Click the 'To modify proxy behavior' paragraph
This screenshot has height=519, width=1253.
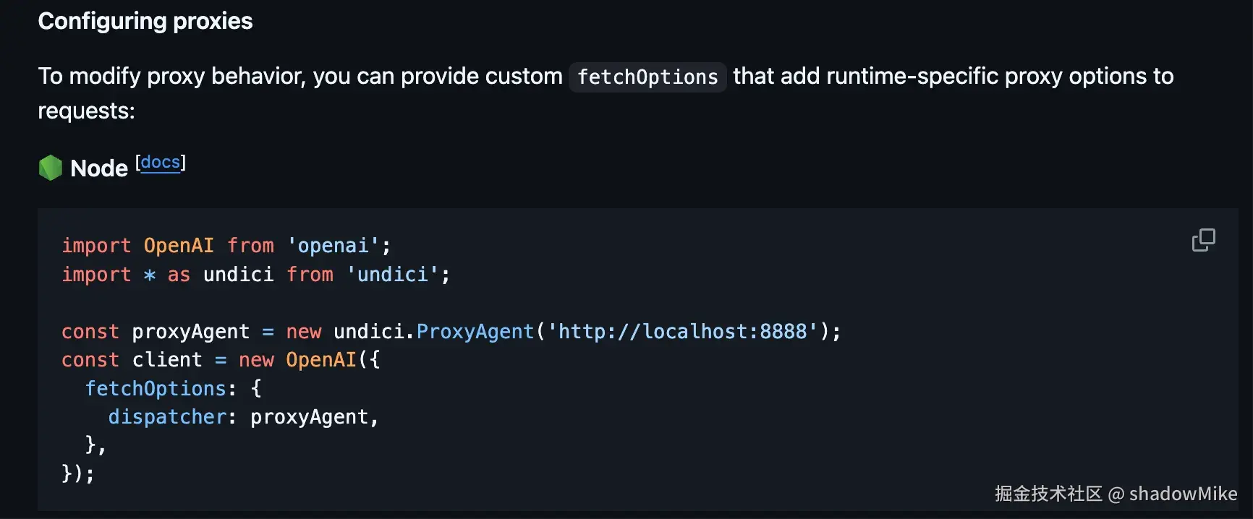click(x=300, y=77)
